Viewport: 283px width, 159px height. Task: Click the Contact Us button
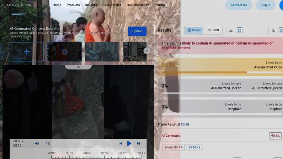point(239,5)
